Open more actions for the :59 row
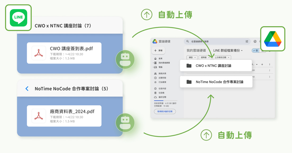The width and height of the screenshot is (292, 153). coord(270,70)
